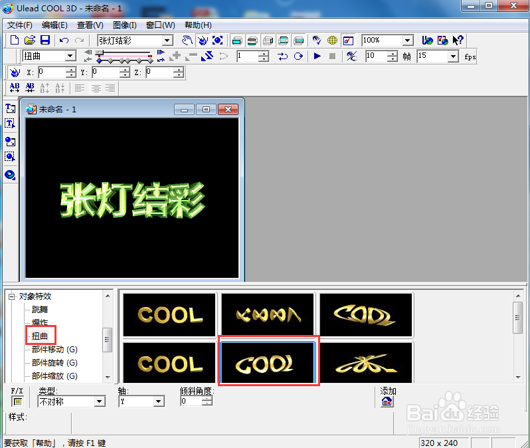Select 爆炸 in the effects tree
Screen dimensions: 530x448
[x=40, y=322]
